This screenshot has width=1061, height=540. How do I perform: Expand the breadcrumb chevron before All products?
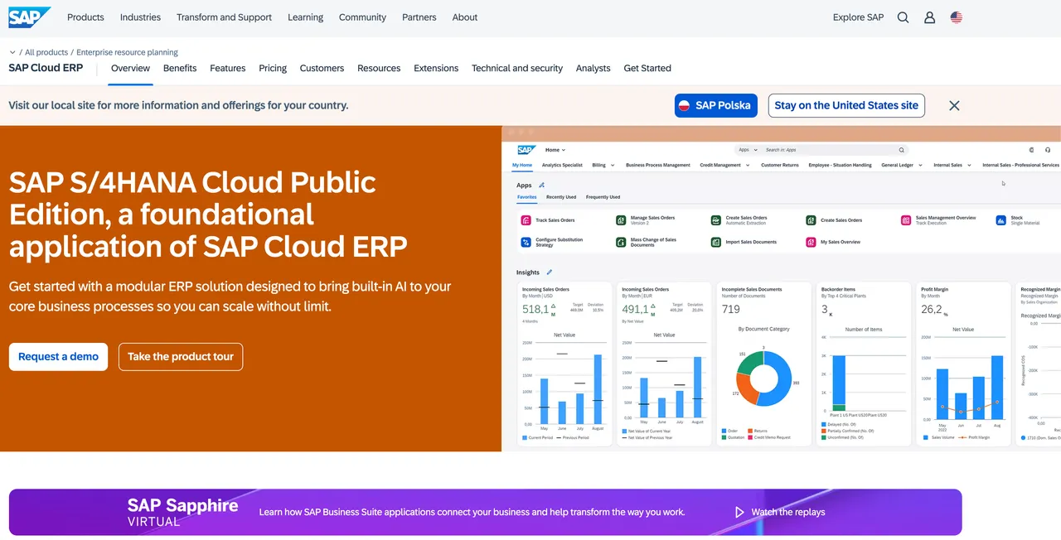coord(13,52)
